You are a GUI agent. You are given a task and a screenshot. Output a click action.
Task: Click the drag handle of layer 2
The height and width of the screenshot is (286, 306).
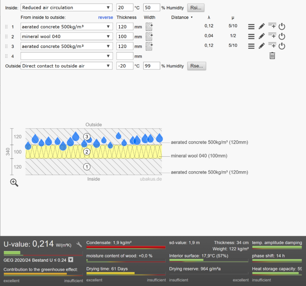pos(6,37)
